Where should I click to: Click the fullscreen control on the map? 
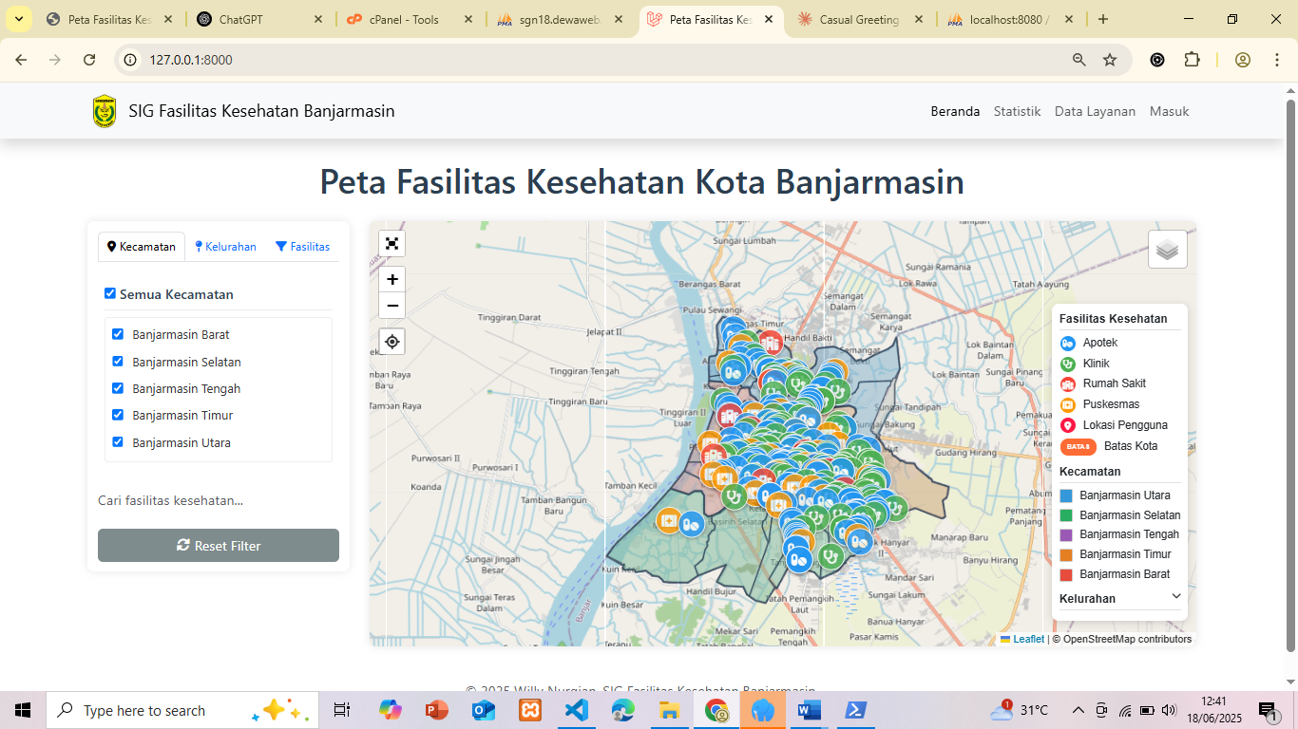tap(392, 244)
